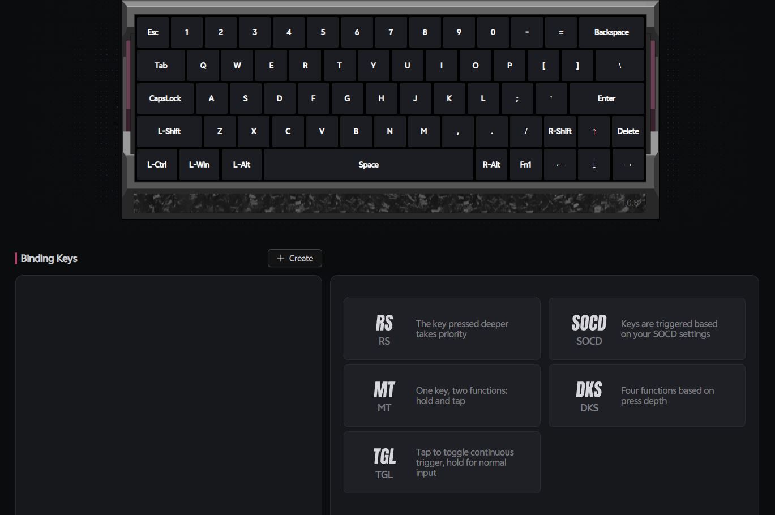Select the Delete key
775x515 pixels.
(628, 131)
